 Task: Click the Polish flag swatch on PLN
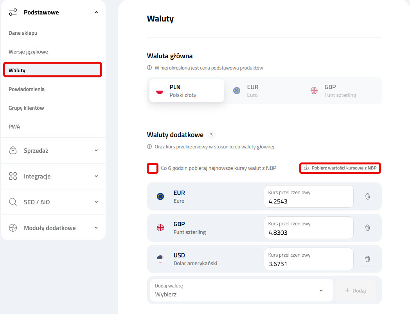click(x=159, y=90)
